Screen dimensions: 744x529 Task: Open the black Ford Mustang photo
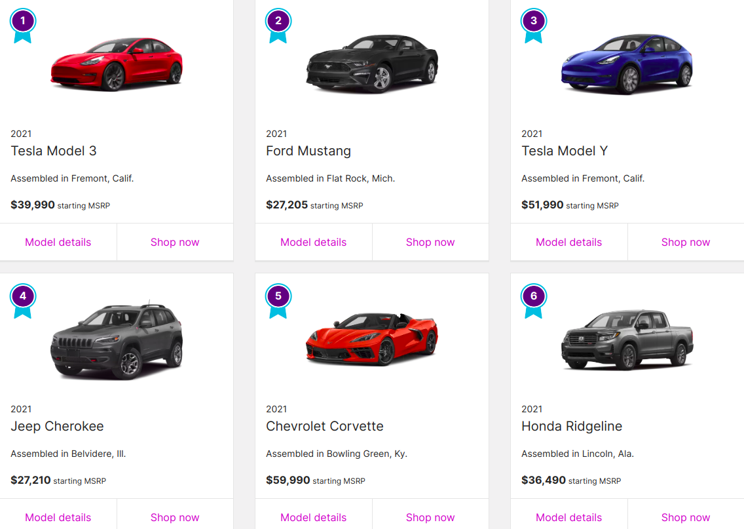[372, 64]
